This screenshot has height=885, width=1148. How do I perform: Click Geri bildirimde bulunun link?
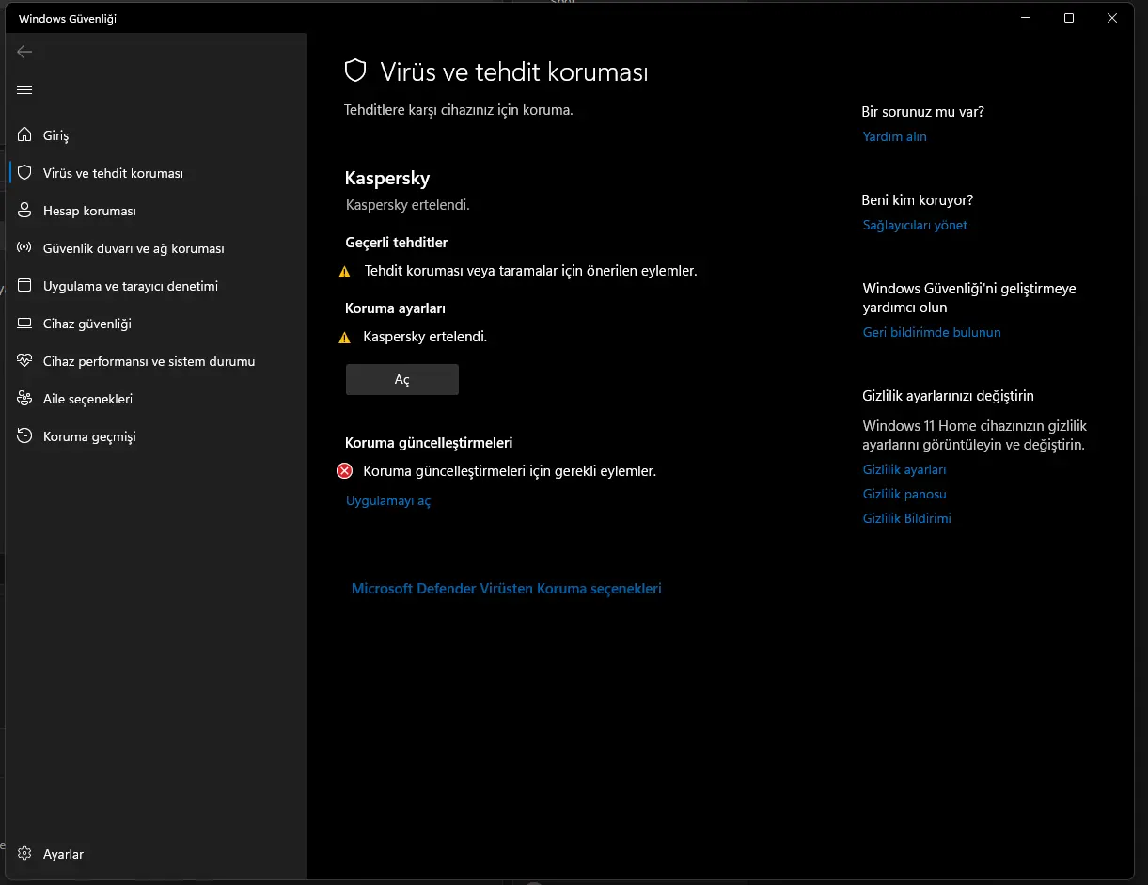[x=932, y=332]
